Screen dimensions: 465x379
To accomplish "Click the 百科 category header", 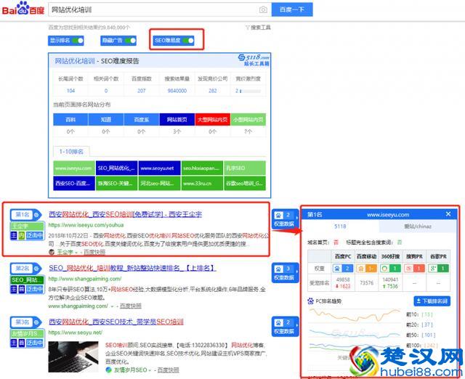I will click(70, 119).
